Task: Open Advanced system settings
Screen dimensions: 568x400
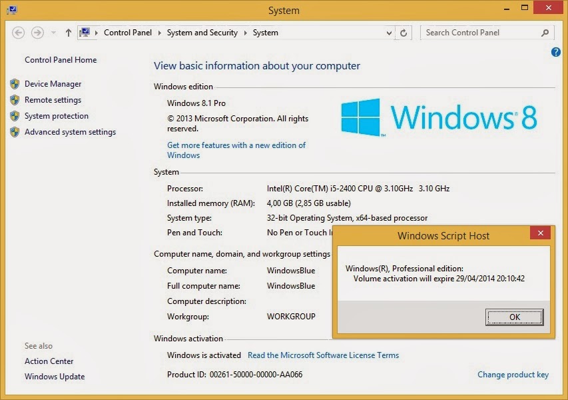Action: [71, 132]
